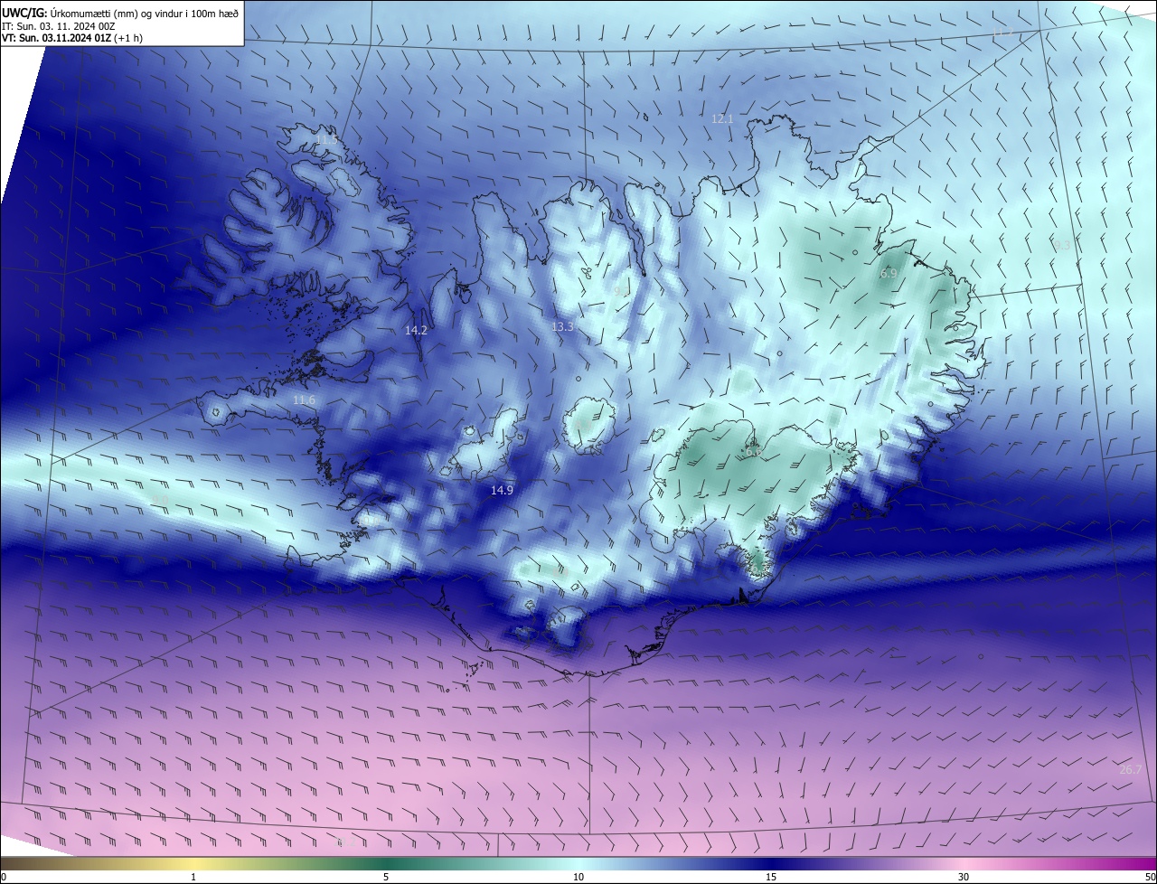Click the 15 tick on the color scale
This screenshot has height=884, width=1157.
pos(771,877)
